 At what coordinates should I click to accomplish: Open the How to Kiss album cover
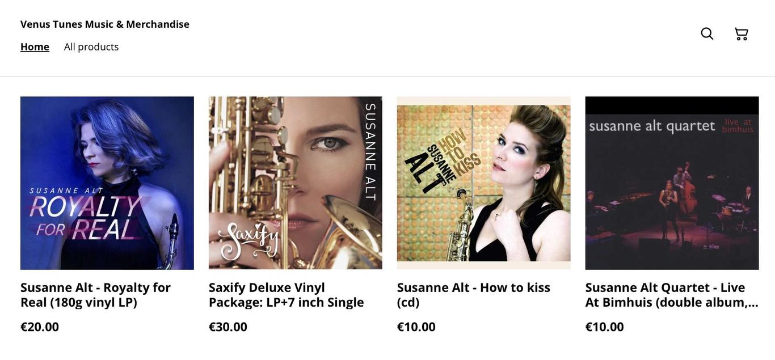click(x=484, y=183)
